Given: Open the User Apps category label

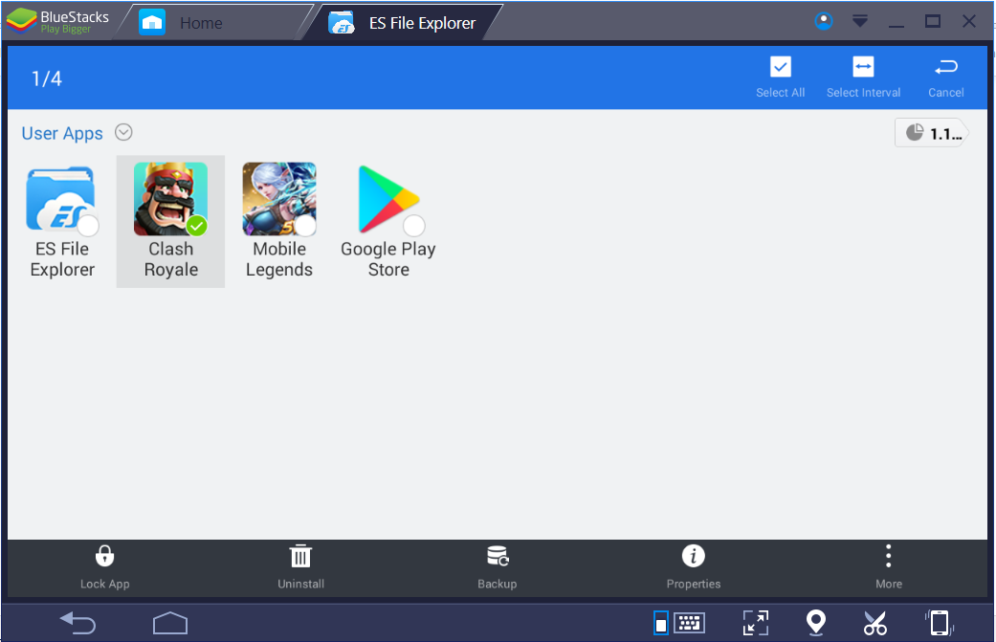Looking at the screenshot, I should point(62,133).
